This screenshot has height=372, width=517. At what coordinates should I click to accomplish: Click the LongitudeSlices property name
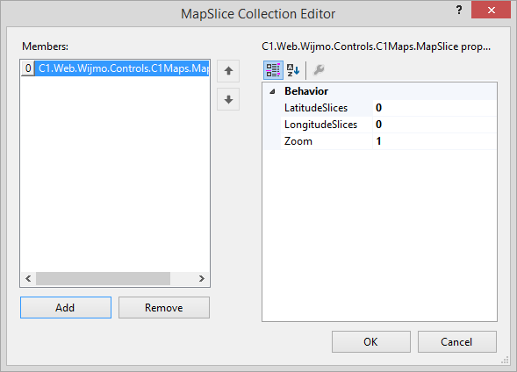pyautogui.click(x=320, y=125)
